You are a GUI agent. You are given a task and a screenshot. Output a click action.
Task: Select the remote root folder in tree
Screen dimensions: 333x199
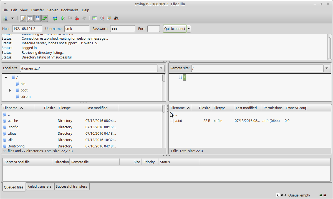[184, 78]
